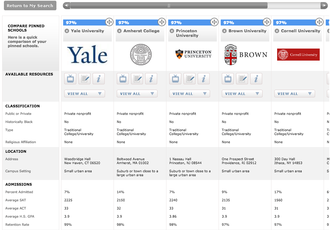The image size is (330, 230).
Task: Open Princeton University's VIEW ALL dropdown
Action: (189, 94)
